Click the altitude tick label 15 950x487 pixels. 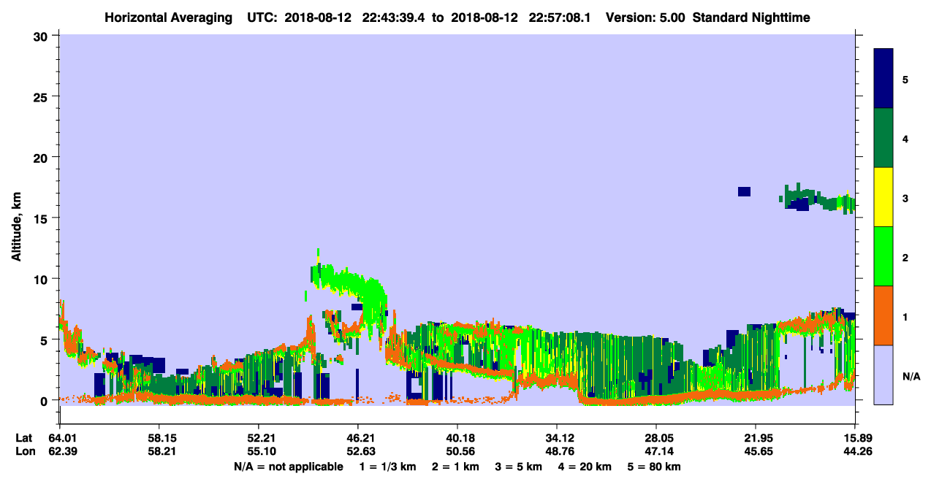[x=42, y=218]
